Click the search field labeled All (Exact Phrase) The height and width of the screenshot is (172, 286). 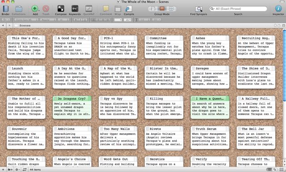pyautogui.click(x=238, y=8)
